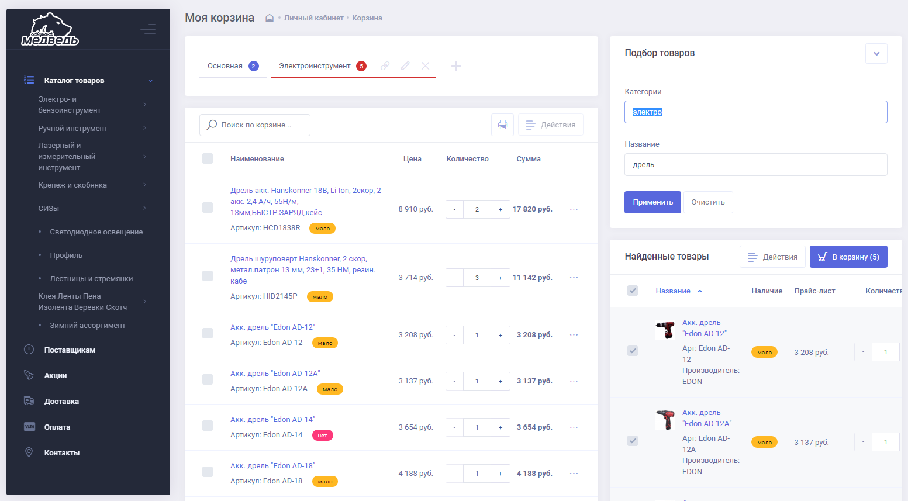908x501 pixels.
Task: Check the Edon AD-14 row checkbox
Action: 208,426
